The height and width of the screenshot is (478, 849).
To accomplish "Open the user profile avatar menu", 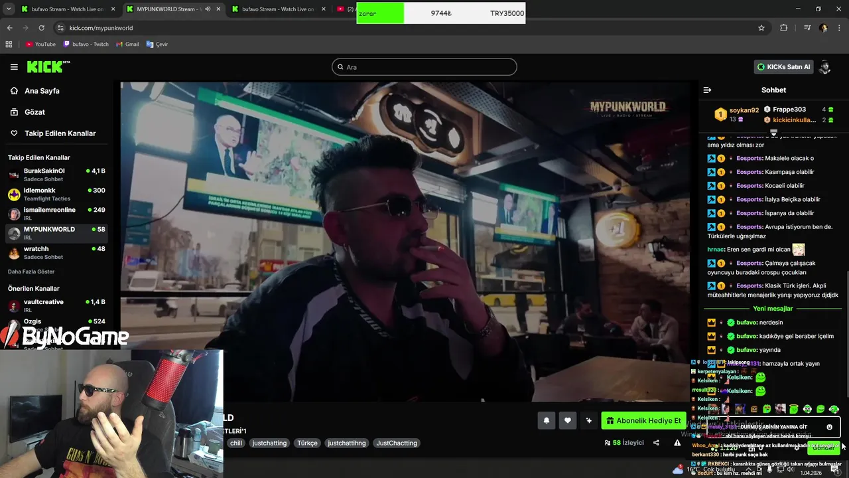I will (825, 67).
